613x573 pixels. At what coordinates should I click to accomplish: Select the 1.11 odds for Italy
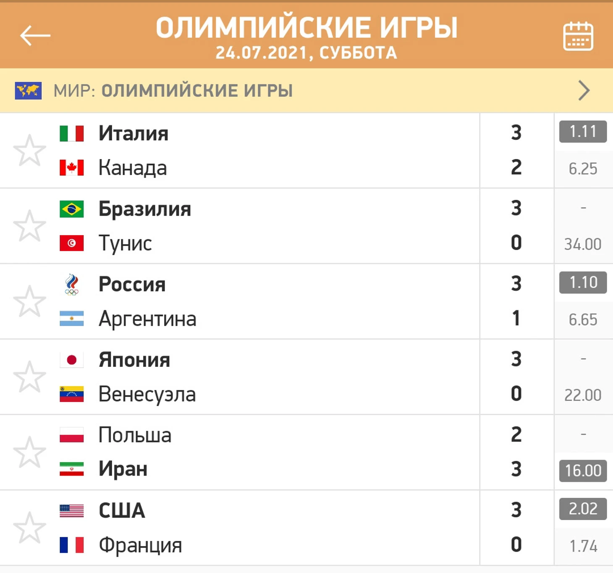tap(583, 132)
